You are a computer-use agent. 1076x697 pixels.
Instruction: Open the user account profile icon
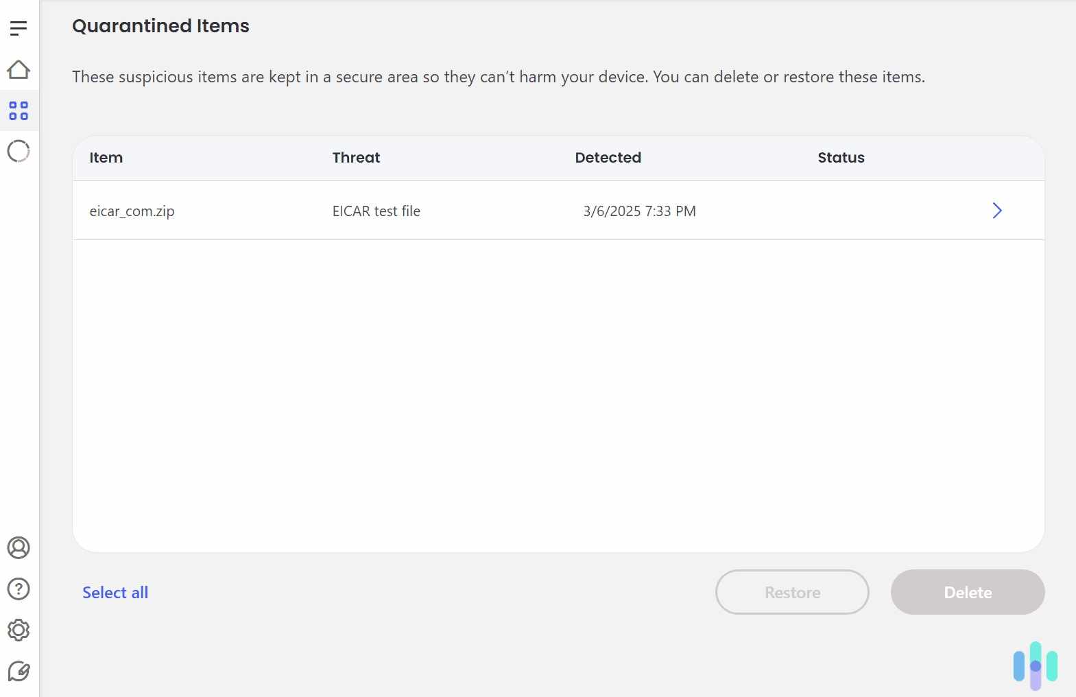(19, 547)
